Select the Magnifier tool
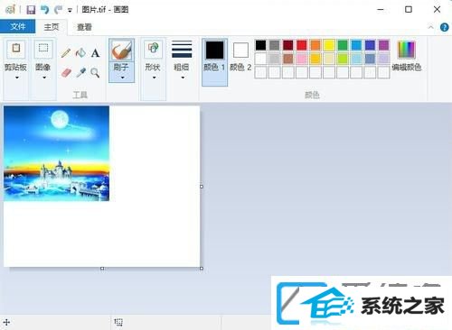This screenshot has width=452, height=330. point(95,73)
